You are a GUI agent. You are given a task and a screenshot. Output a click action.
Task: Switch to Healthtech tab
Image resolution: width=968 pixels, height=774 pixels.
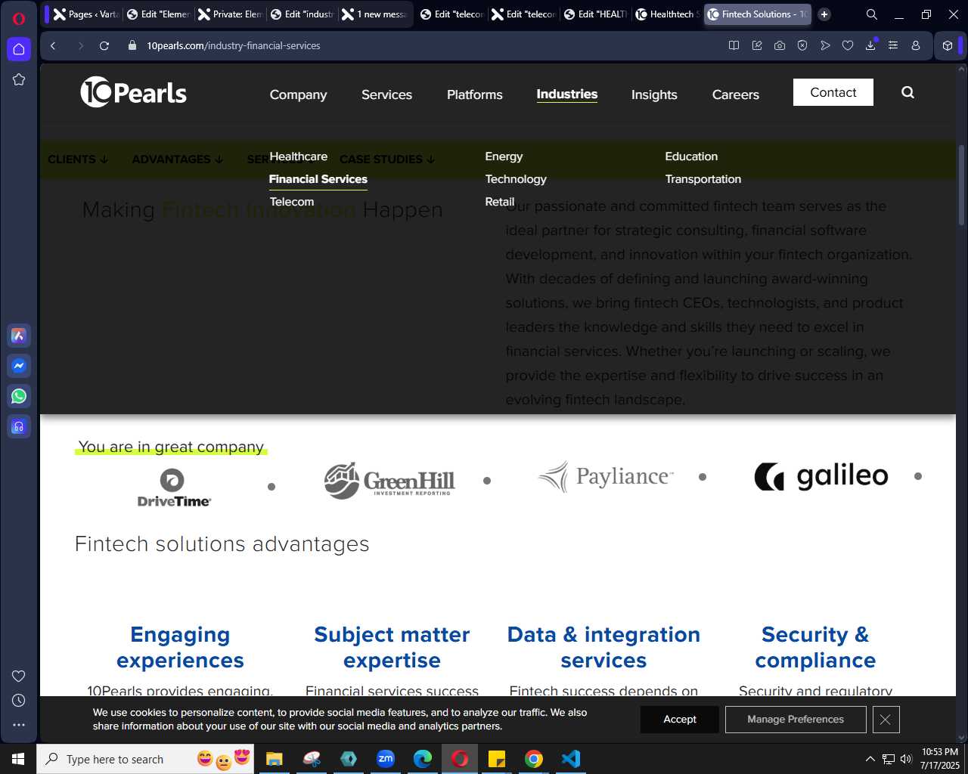coord(667,14)
